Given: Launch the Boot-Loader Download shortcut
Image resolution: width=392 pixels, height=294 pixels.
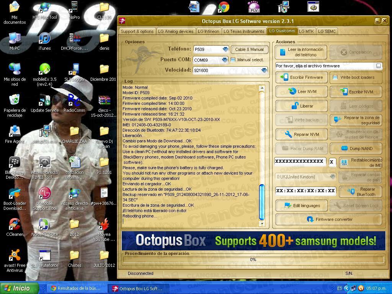Looking at the screenshot, I should 15,199.
